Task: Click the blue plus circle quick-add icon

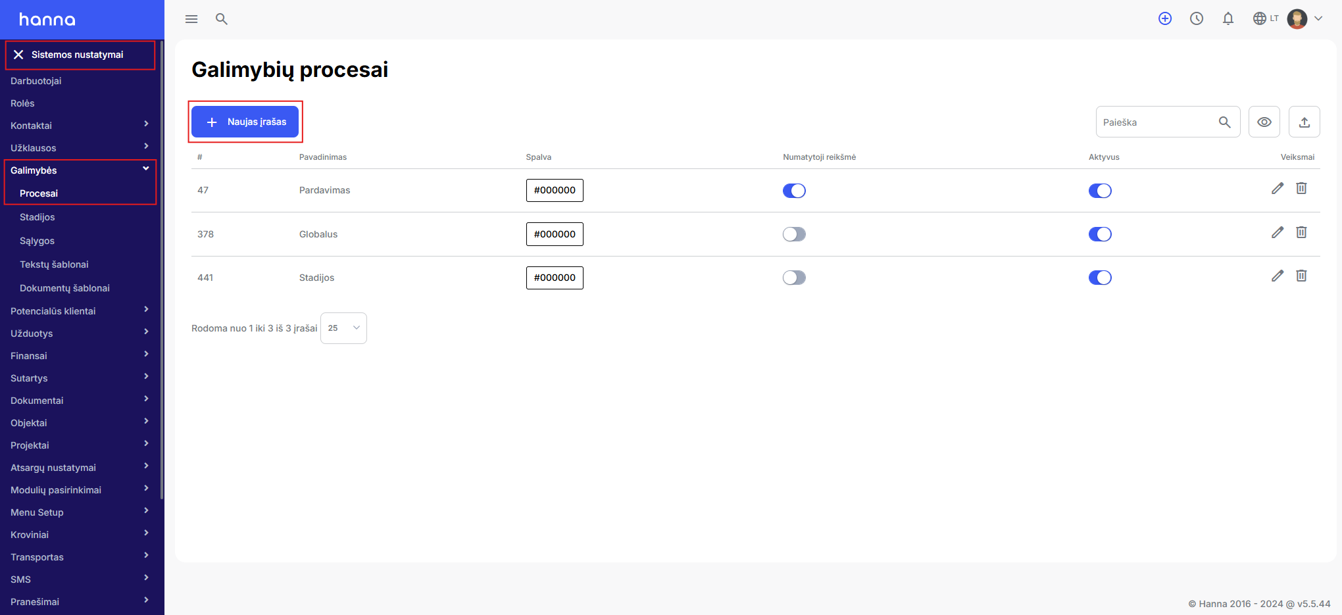Action: point(1165,18)
